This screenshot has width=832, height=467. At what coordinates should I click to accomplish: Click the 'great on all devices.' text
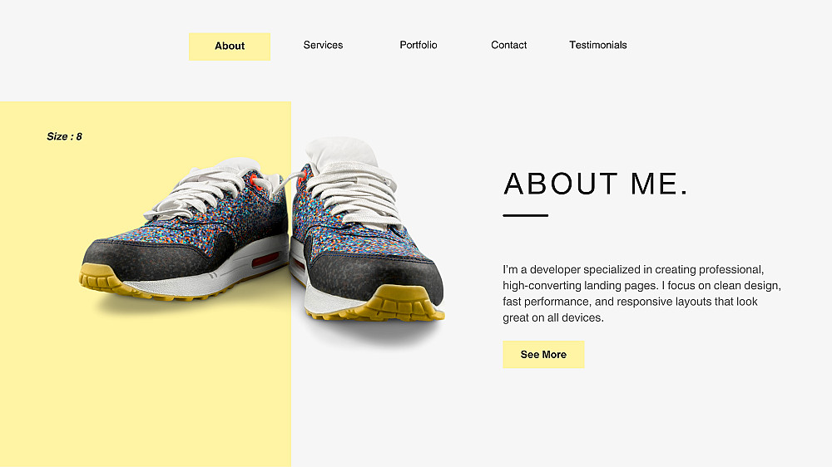[x=553, y=317]
